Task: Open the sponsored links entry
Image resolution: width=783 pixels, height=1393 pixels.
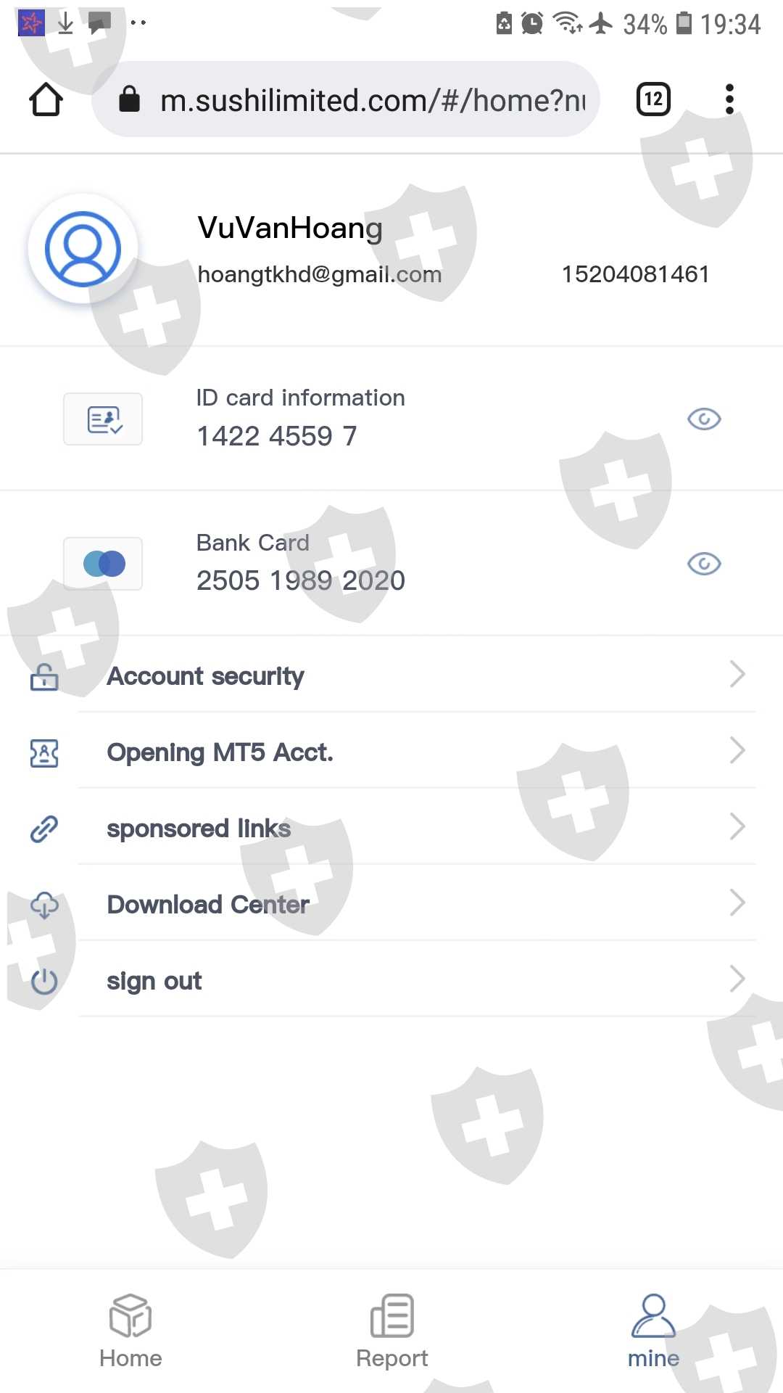Action: click(x=199, y=829)
